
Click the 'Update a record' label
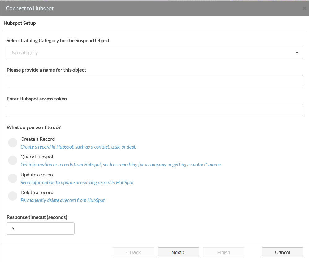(x=38, y=175)
